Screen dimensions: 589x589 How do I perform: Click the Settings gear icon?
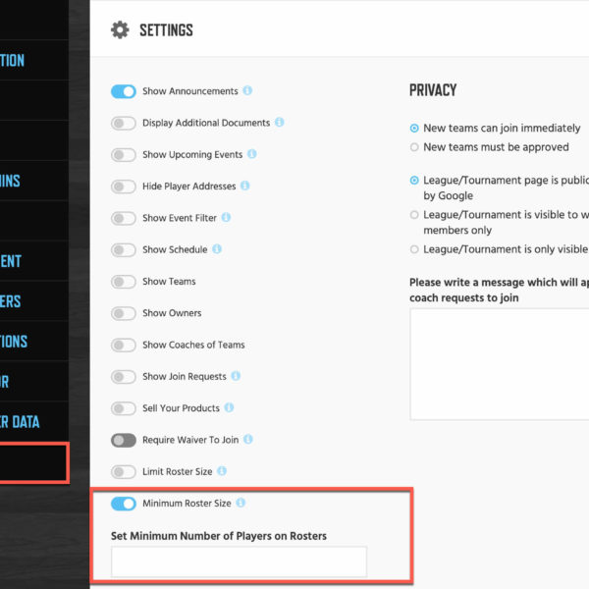[x=120, y=30]
